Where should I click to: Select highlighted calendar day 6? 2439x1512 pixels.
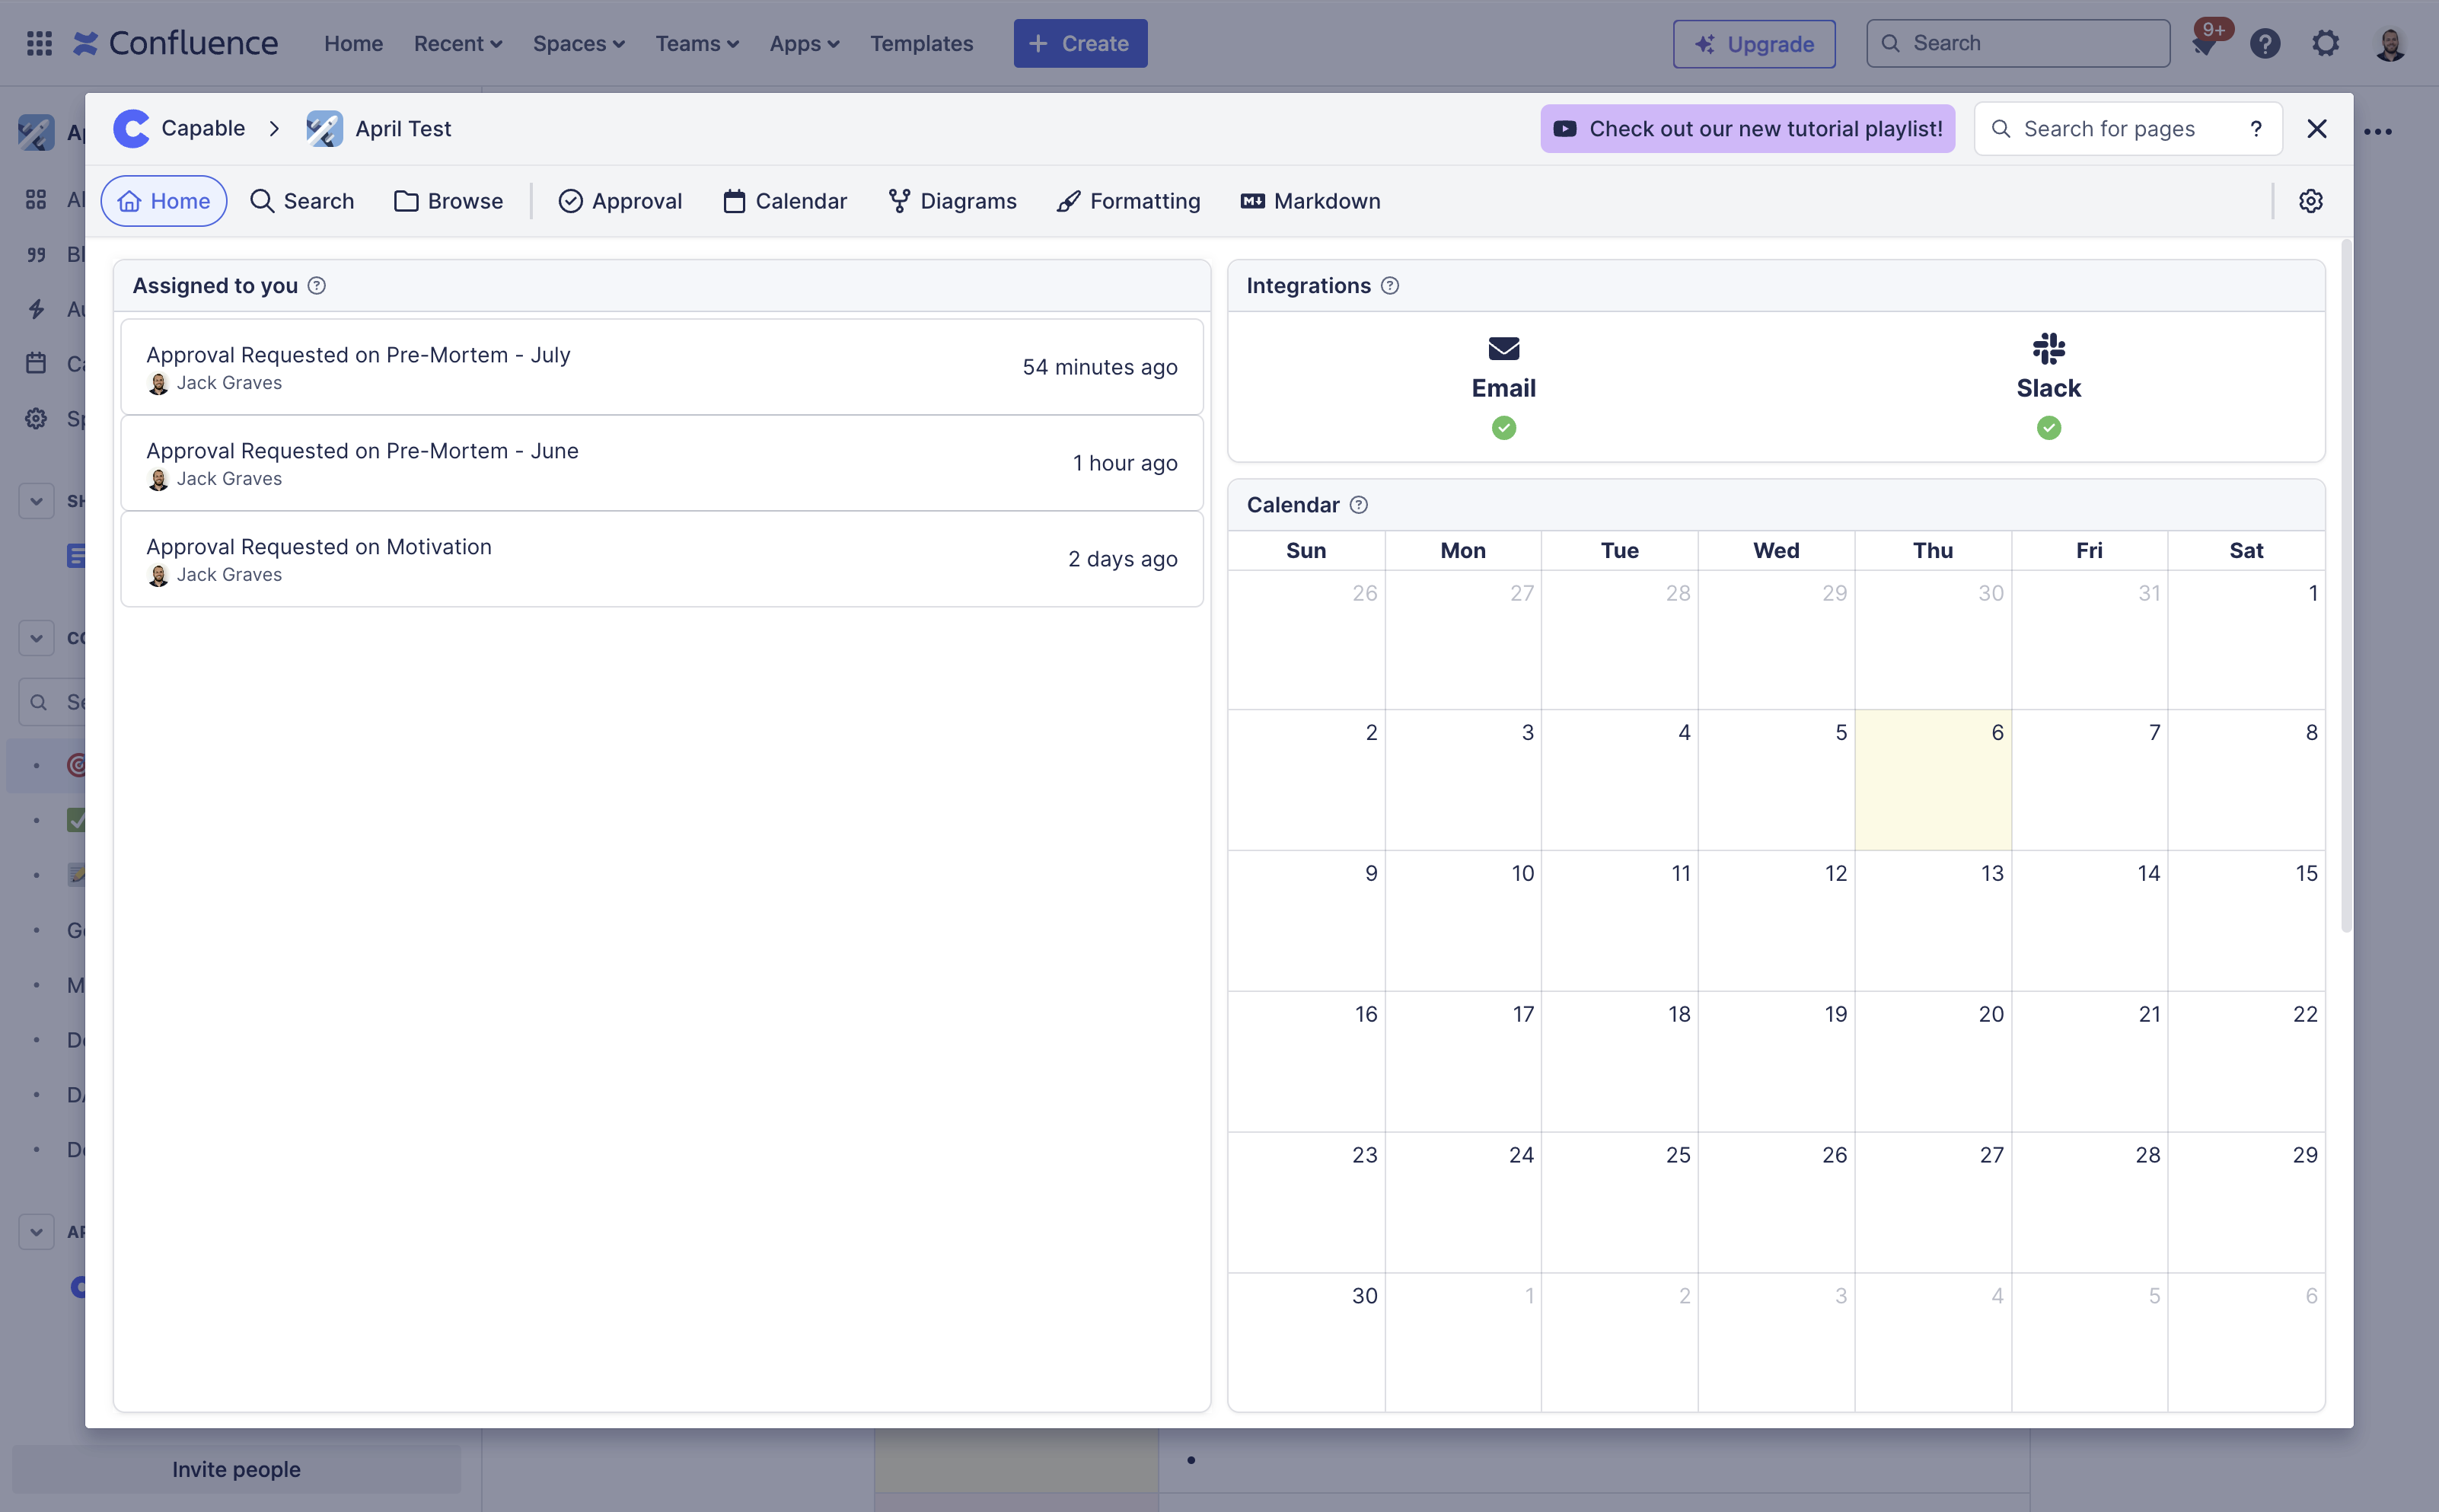(1932, 780)
